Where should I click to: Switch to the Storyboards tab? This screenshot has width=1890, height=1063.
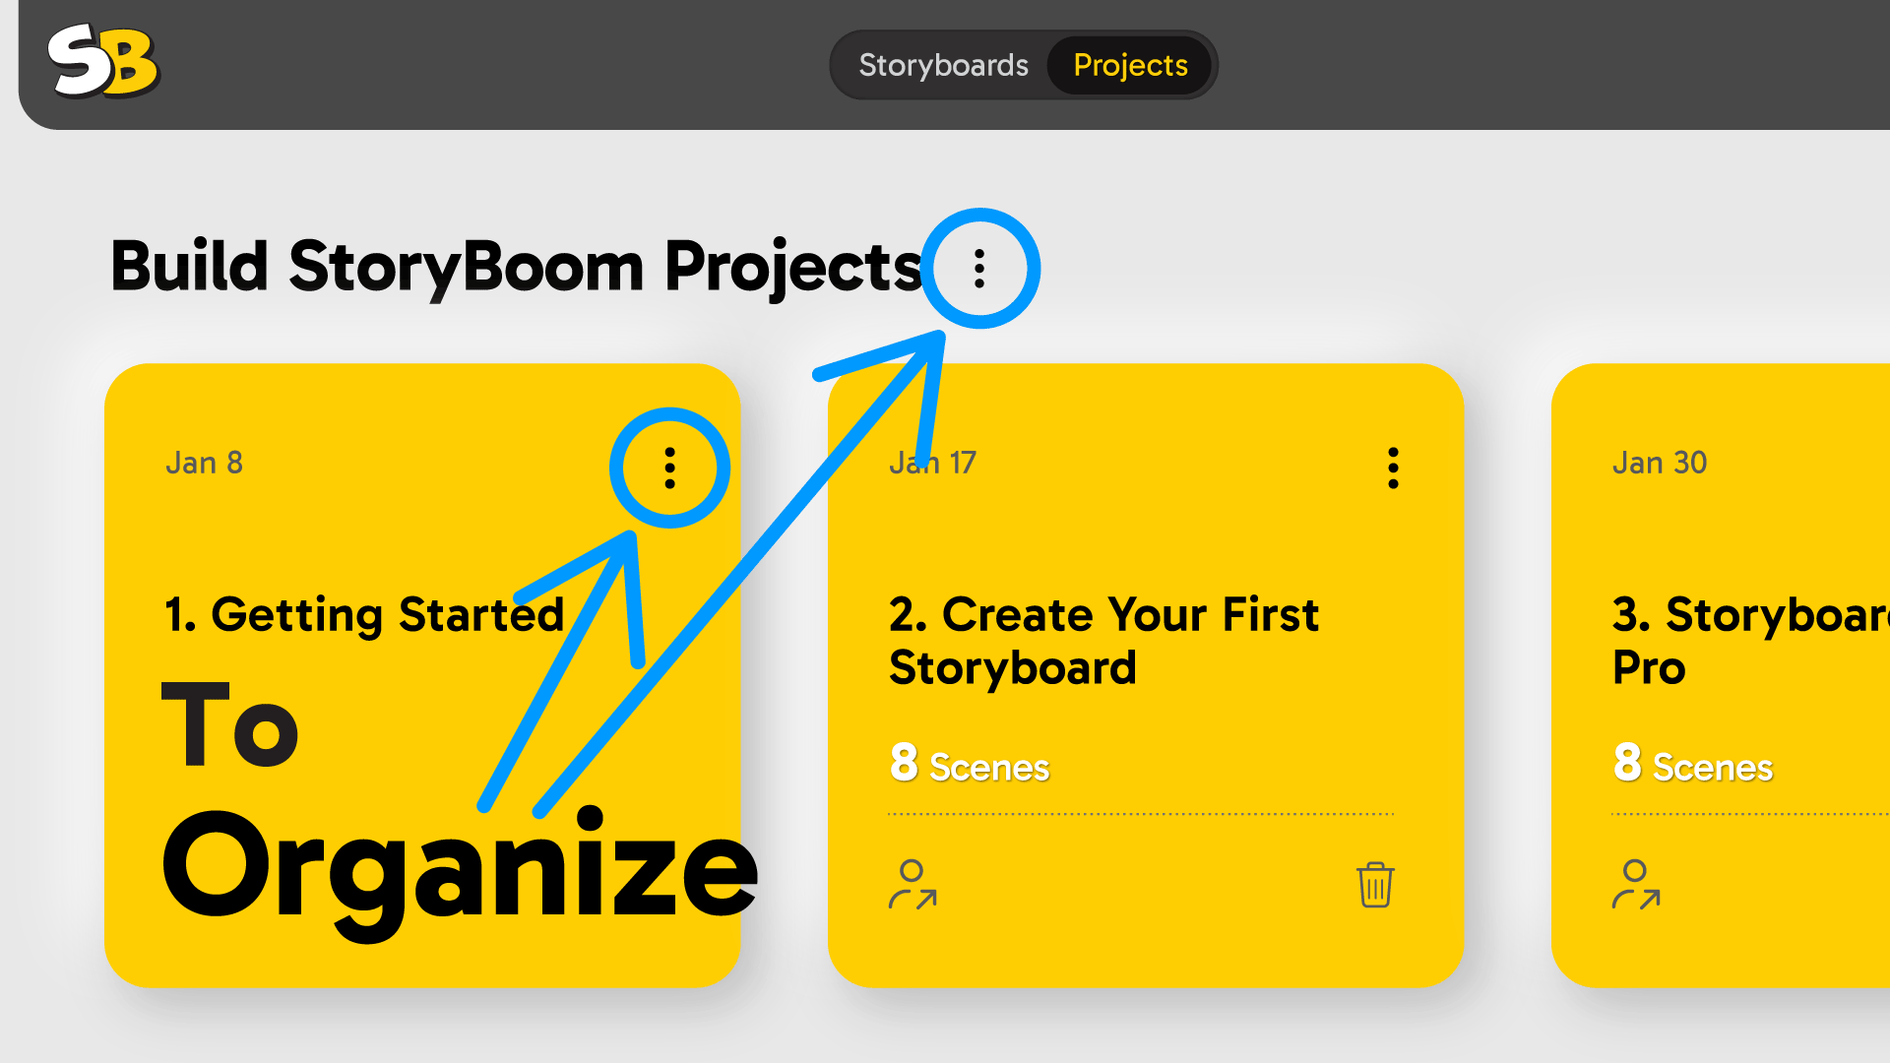944,65
